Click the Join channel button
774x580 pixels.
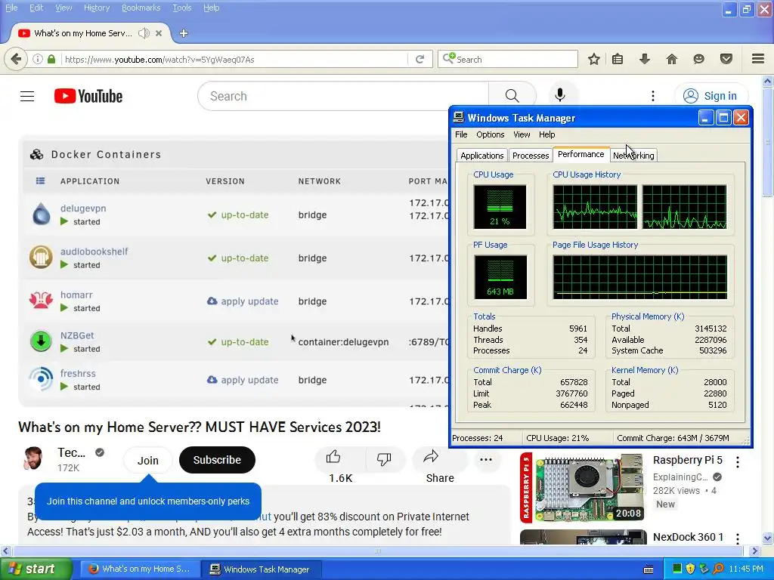click(x=147, y=460)
